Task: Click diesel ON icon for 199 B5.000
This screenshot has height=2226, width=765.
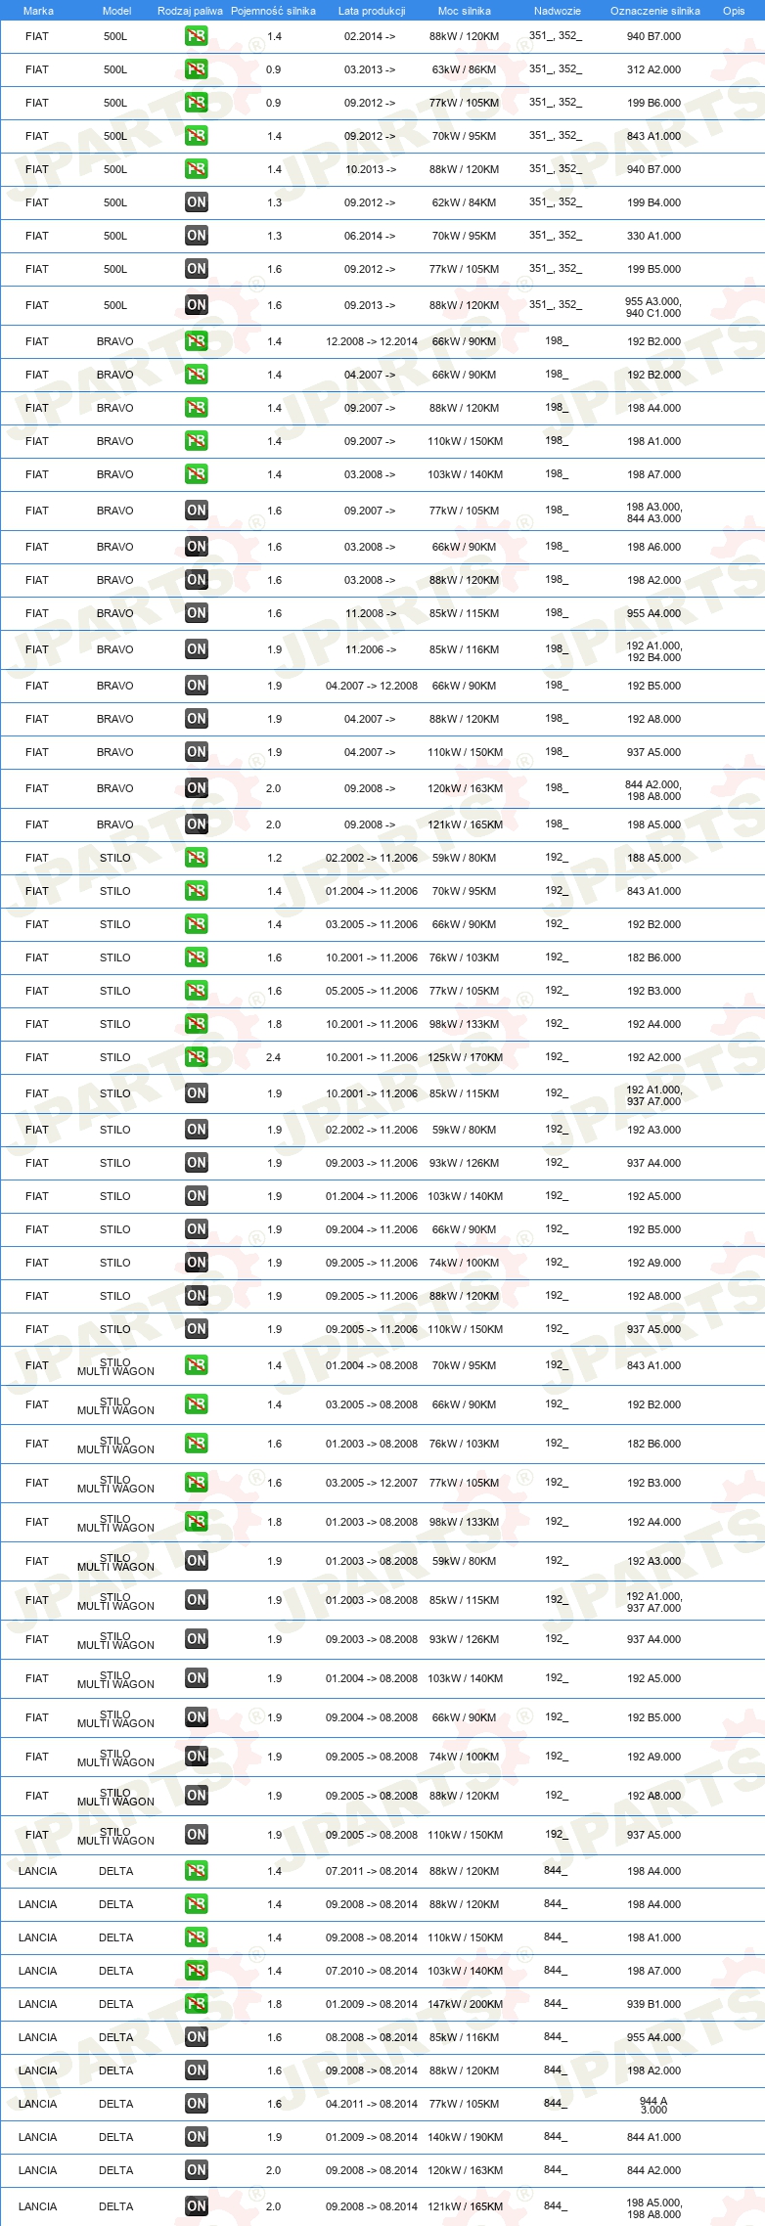Action: (x=197, y=269)
